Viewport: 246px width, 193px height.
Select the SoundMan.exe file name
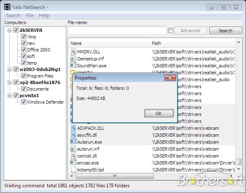point(92,66)
